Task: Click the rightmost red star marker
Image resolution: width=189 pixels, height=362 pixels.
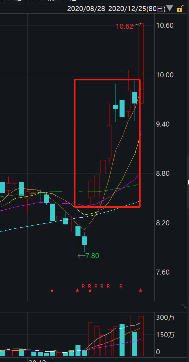Action: pos(141,290)
